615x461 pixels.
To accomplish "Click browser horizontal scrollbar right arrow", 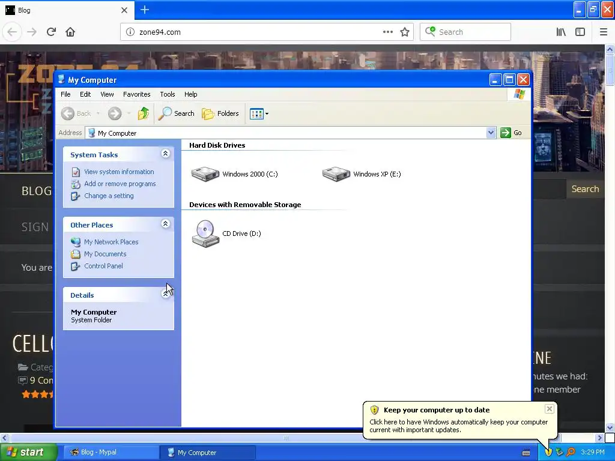I will click(x=599, y=438).
